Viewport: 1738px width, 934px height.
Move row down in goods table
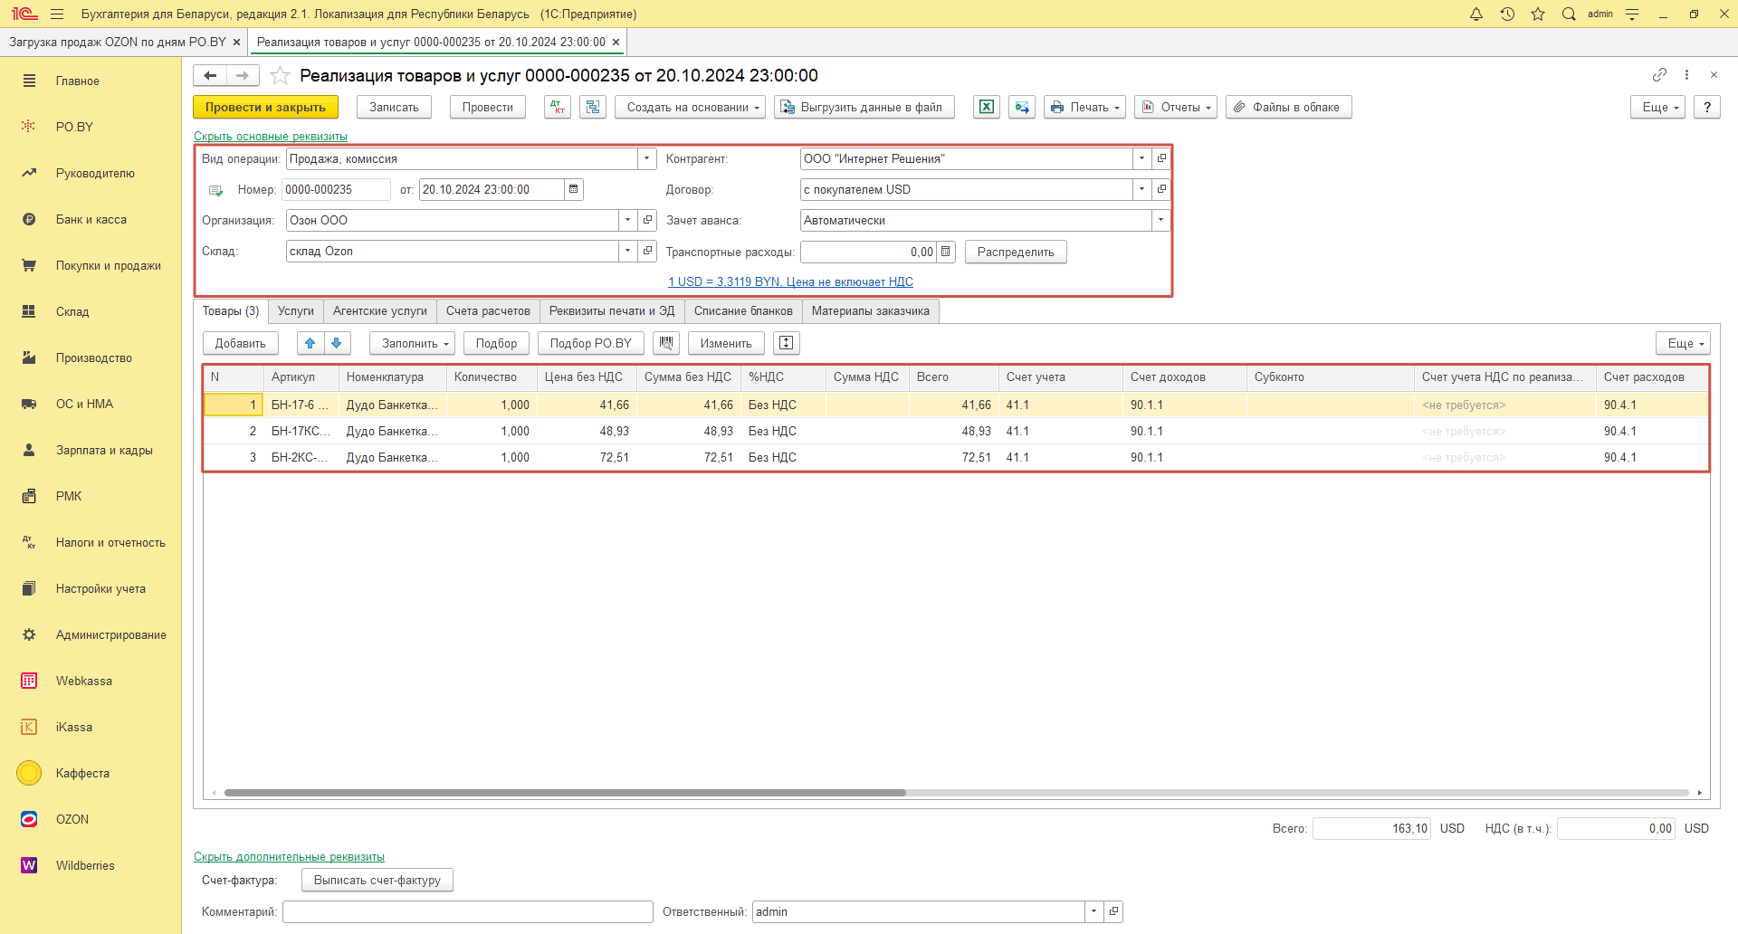point(337,344)
